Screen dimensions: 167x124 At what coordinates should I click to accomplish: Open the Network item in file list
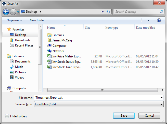click(x=58, y=51)
